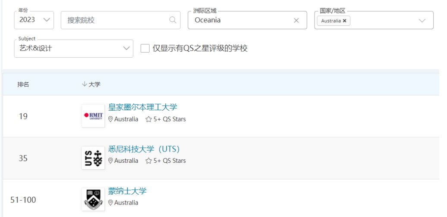447x217 pixels.
Task: Click location pin icon in RMIT row
Action: coord(110,119)
